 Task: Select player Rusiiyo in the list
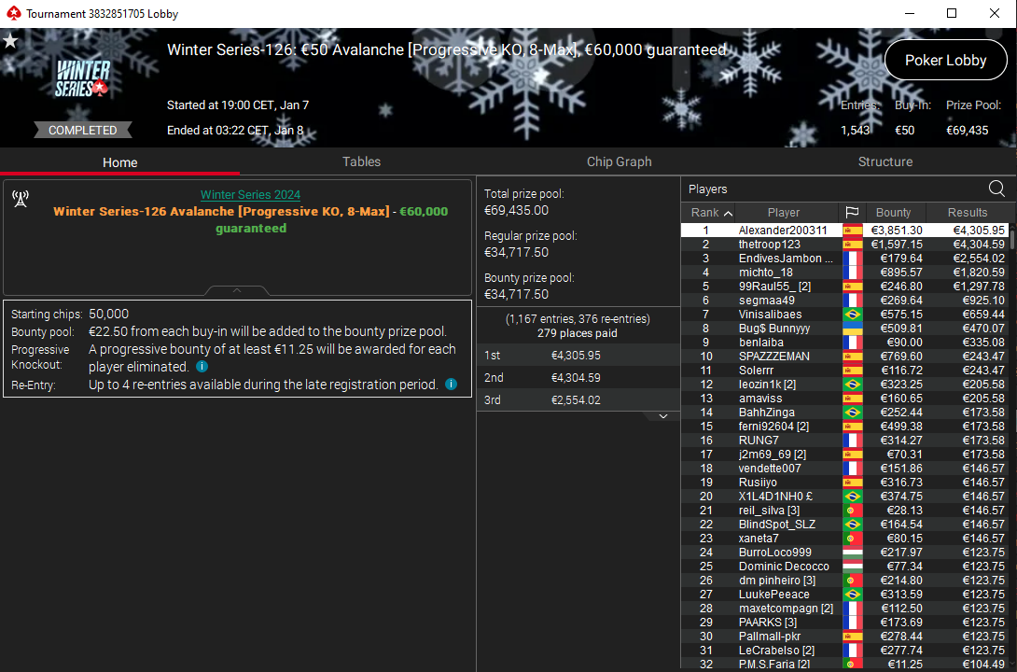point(844,483)
